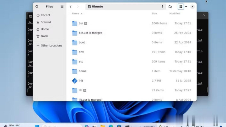Image resolution: width=226 pixels, height=127 pixels.
Task: Select the boot folder icon
Action: coord(75,43)
